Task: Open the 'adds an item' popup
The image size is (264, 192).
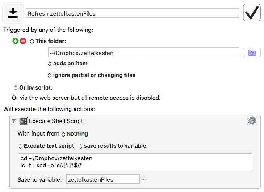Action: [68, 64]
